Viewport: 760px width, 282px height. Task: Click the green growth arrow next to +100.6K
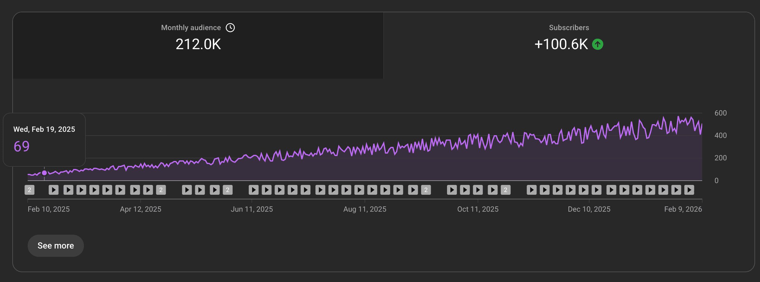pyautogui.click(x=597, y=44)
